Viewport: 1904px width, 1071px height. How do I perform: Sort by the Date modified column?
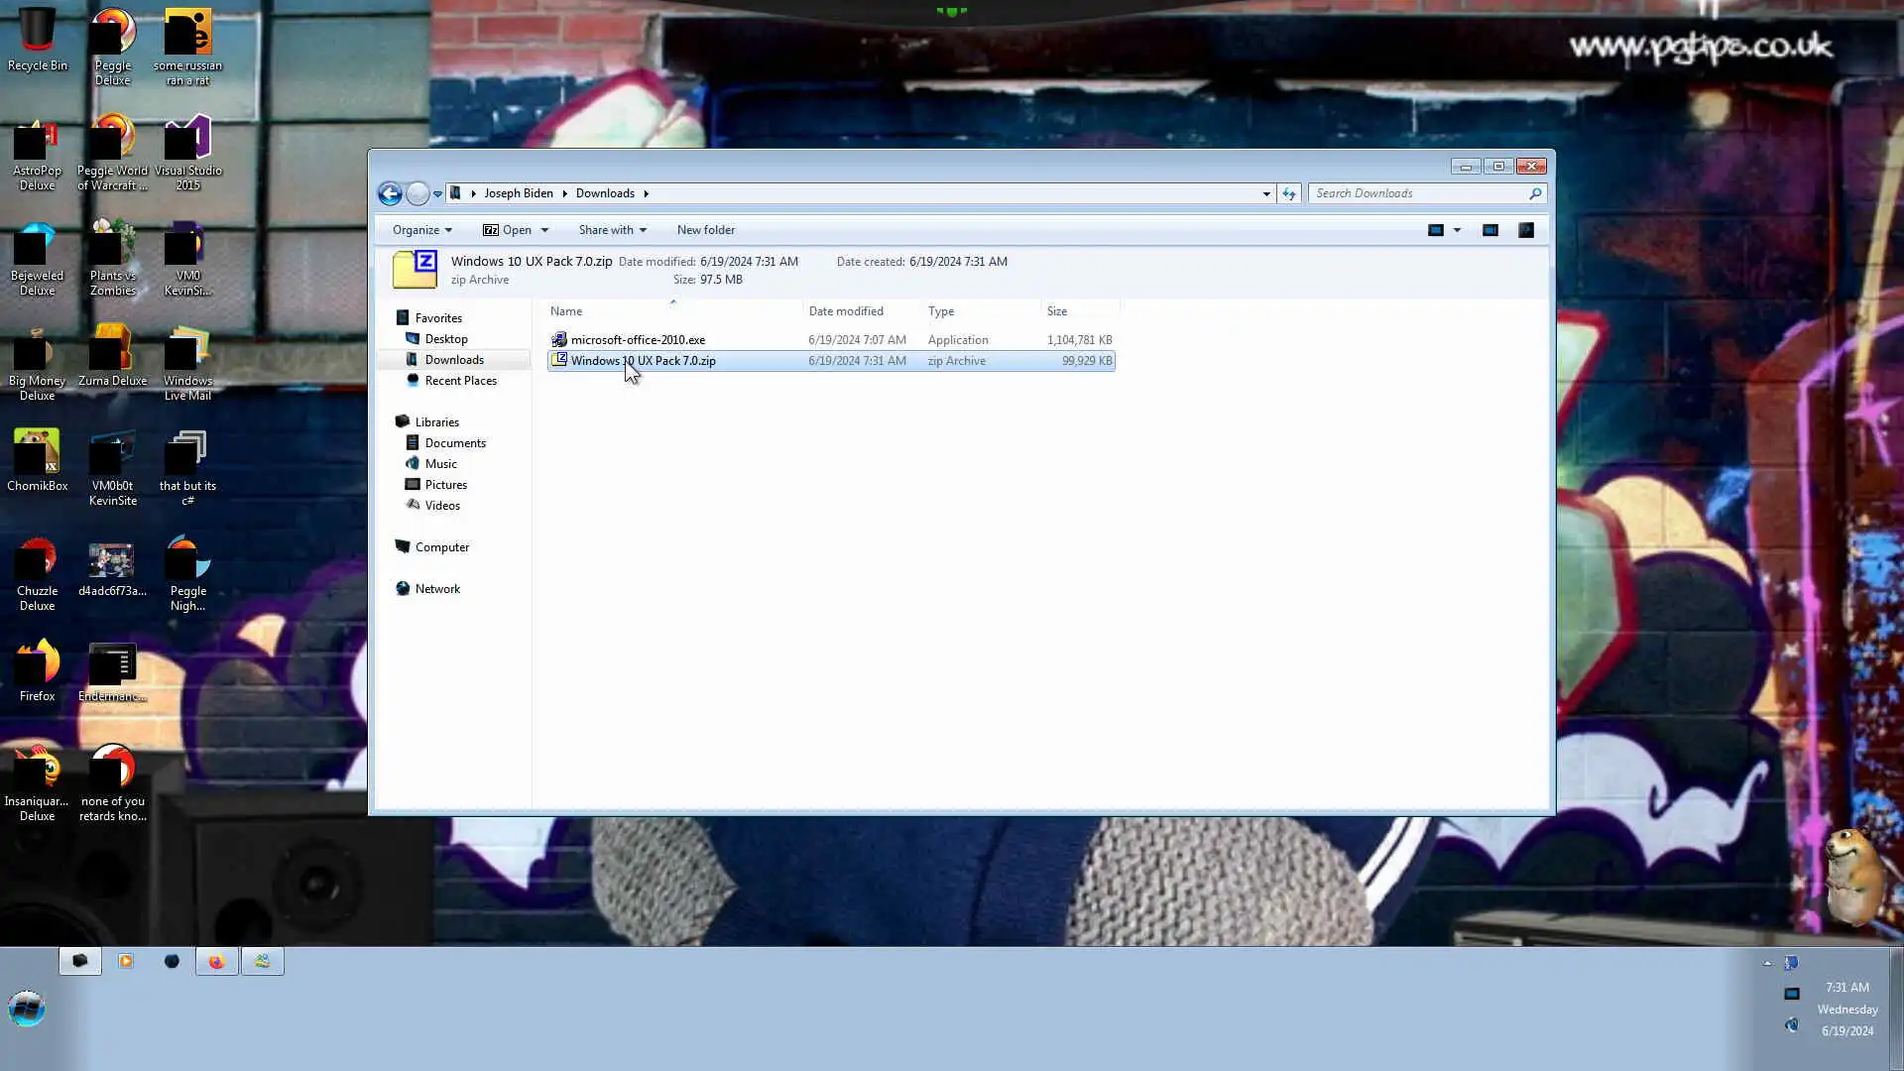tap(845, 311)
